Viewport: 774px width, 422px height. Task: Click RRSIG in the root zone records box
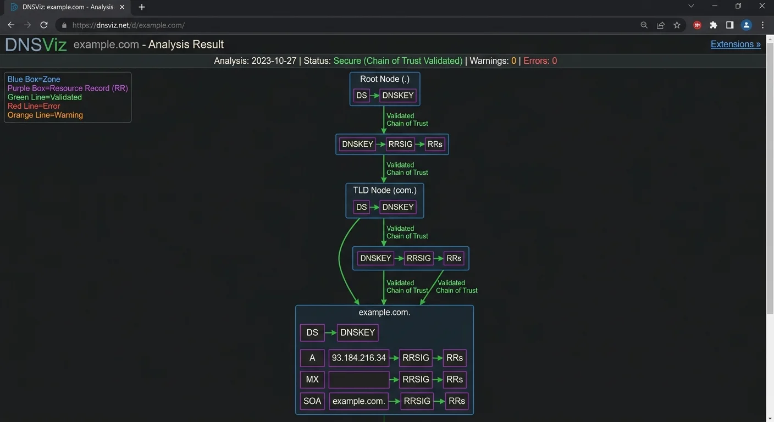click(x=400, y=144)
